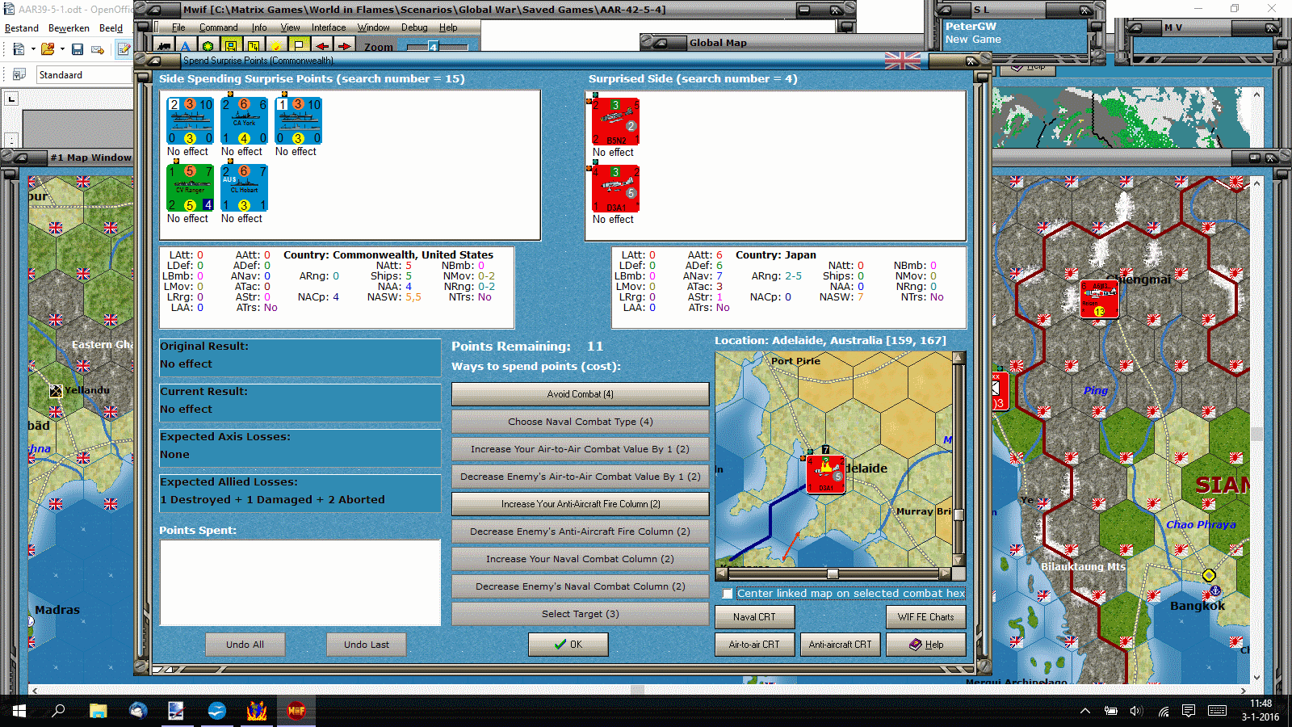Open the Command menu
Screen dimensions: 1292x727
tap(218, 27)
